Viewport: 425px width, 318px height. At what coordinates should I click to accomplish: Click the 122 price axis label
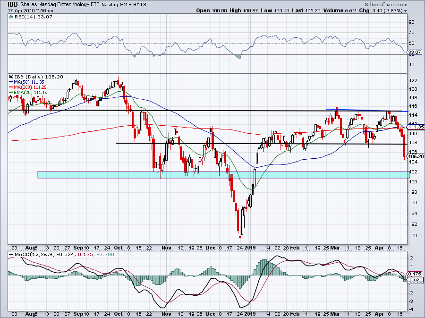(413, 80)
